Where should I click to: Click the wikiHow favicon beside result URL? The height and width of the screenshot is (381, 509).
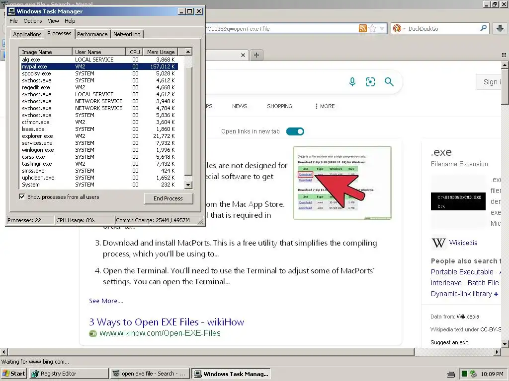[93, 333]
